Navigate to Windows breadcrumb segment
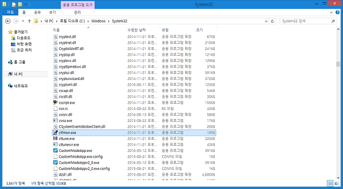This screenshot has height=189, width=343. [99, 21]
